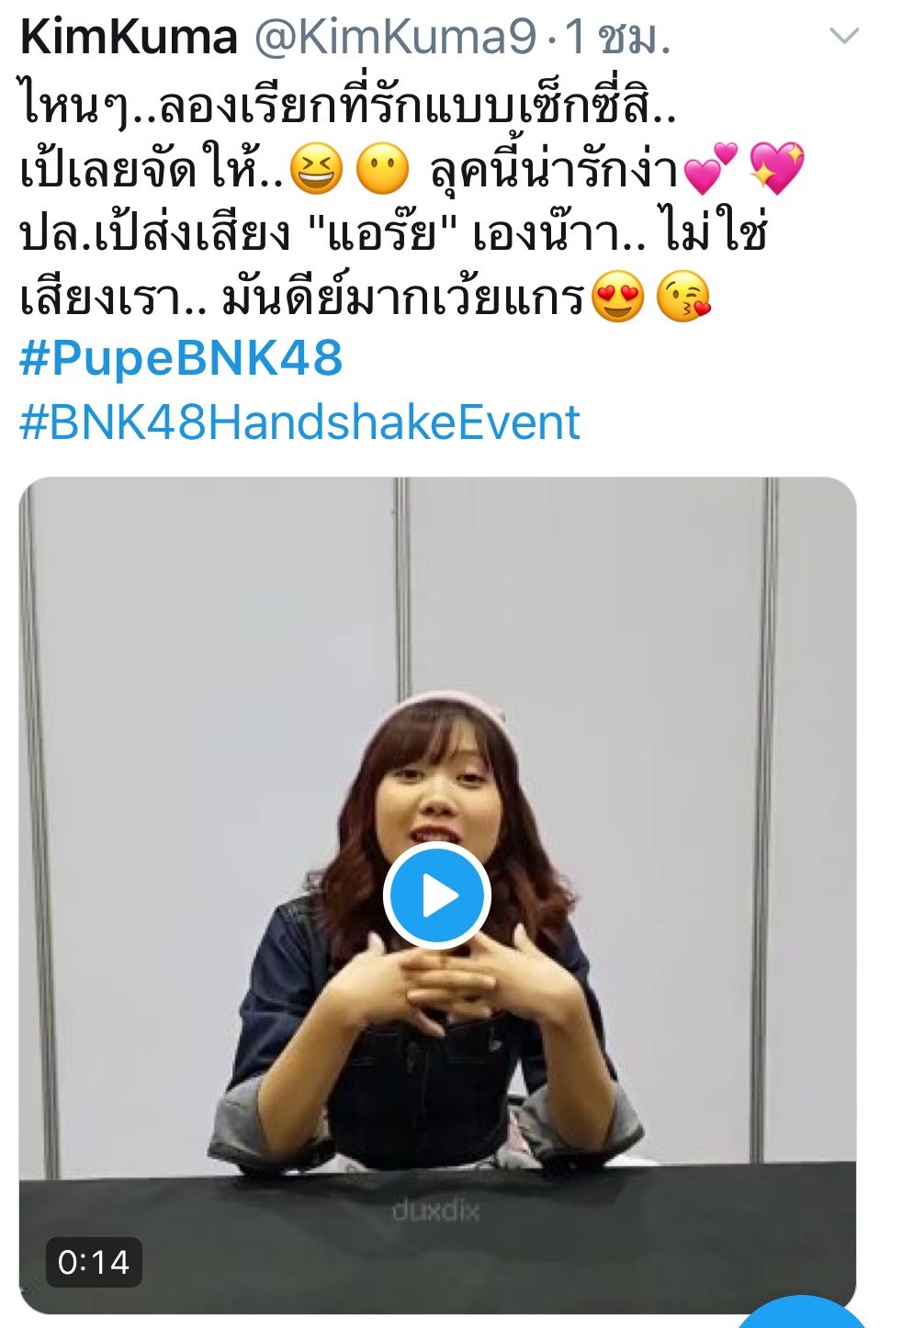Open the tweet options chevron menu
This screenshot has width=902, height=1328.
click(843, 37)
